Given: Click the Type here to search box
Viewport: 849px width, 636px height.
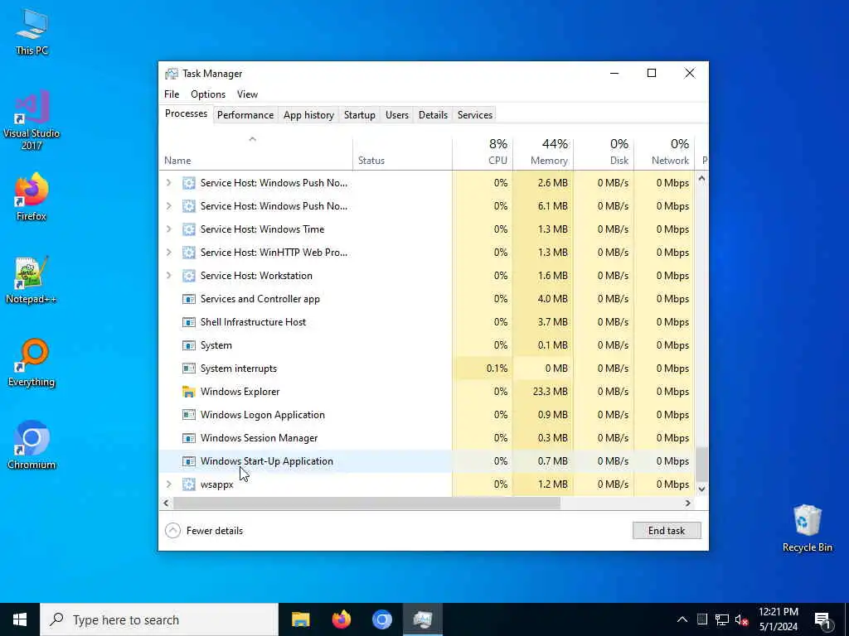Looking at the screenshot, I should [x=159, y=619].
